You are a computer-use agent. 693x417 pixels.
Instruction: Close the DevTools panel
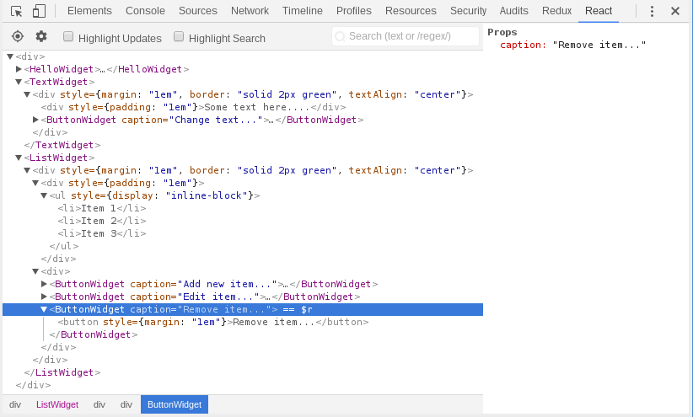(675, 11)
